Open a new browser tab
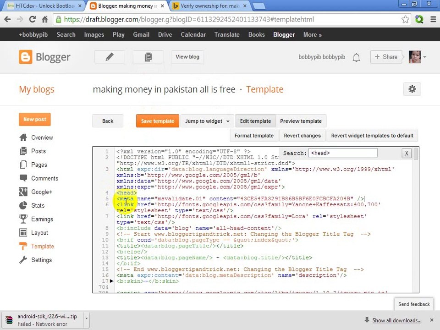 [258, 5]
